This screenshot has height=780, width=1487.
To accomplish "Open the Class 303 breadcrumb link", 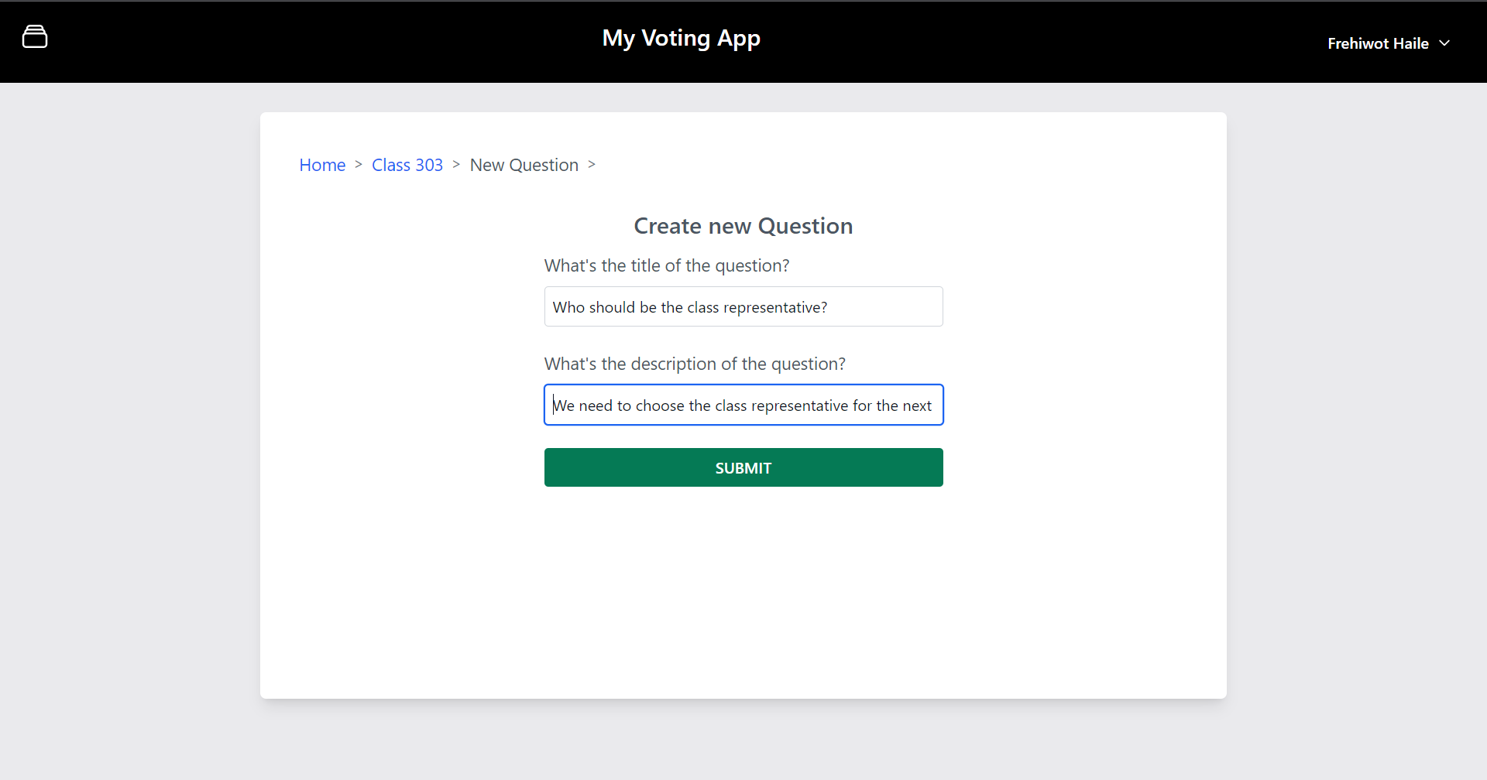I will [407, 165].
